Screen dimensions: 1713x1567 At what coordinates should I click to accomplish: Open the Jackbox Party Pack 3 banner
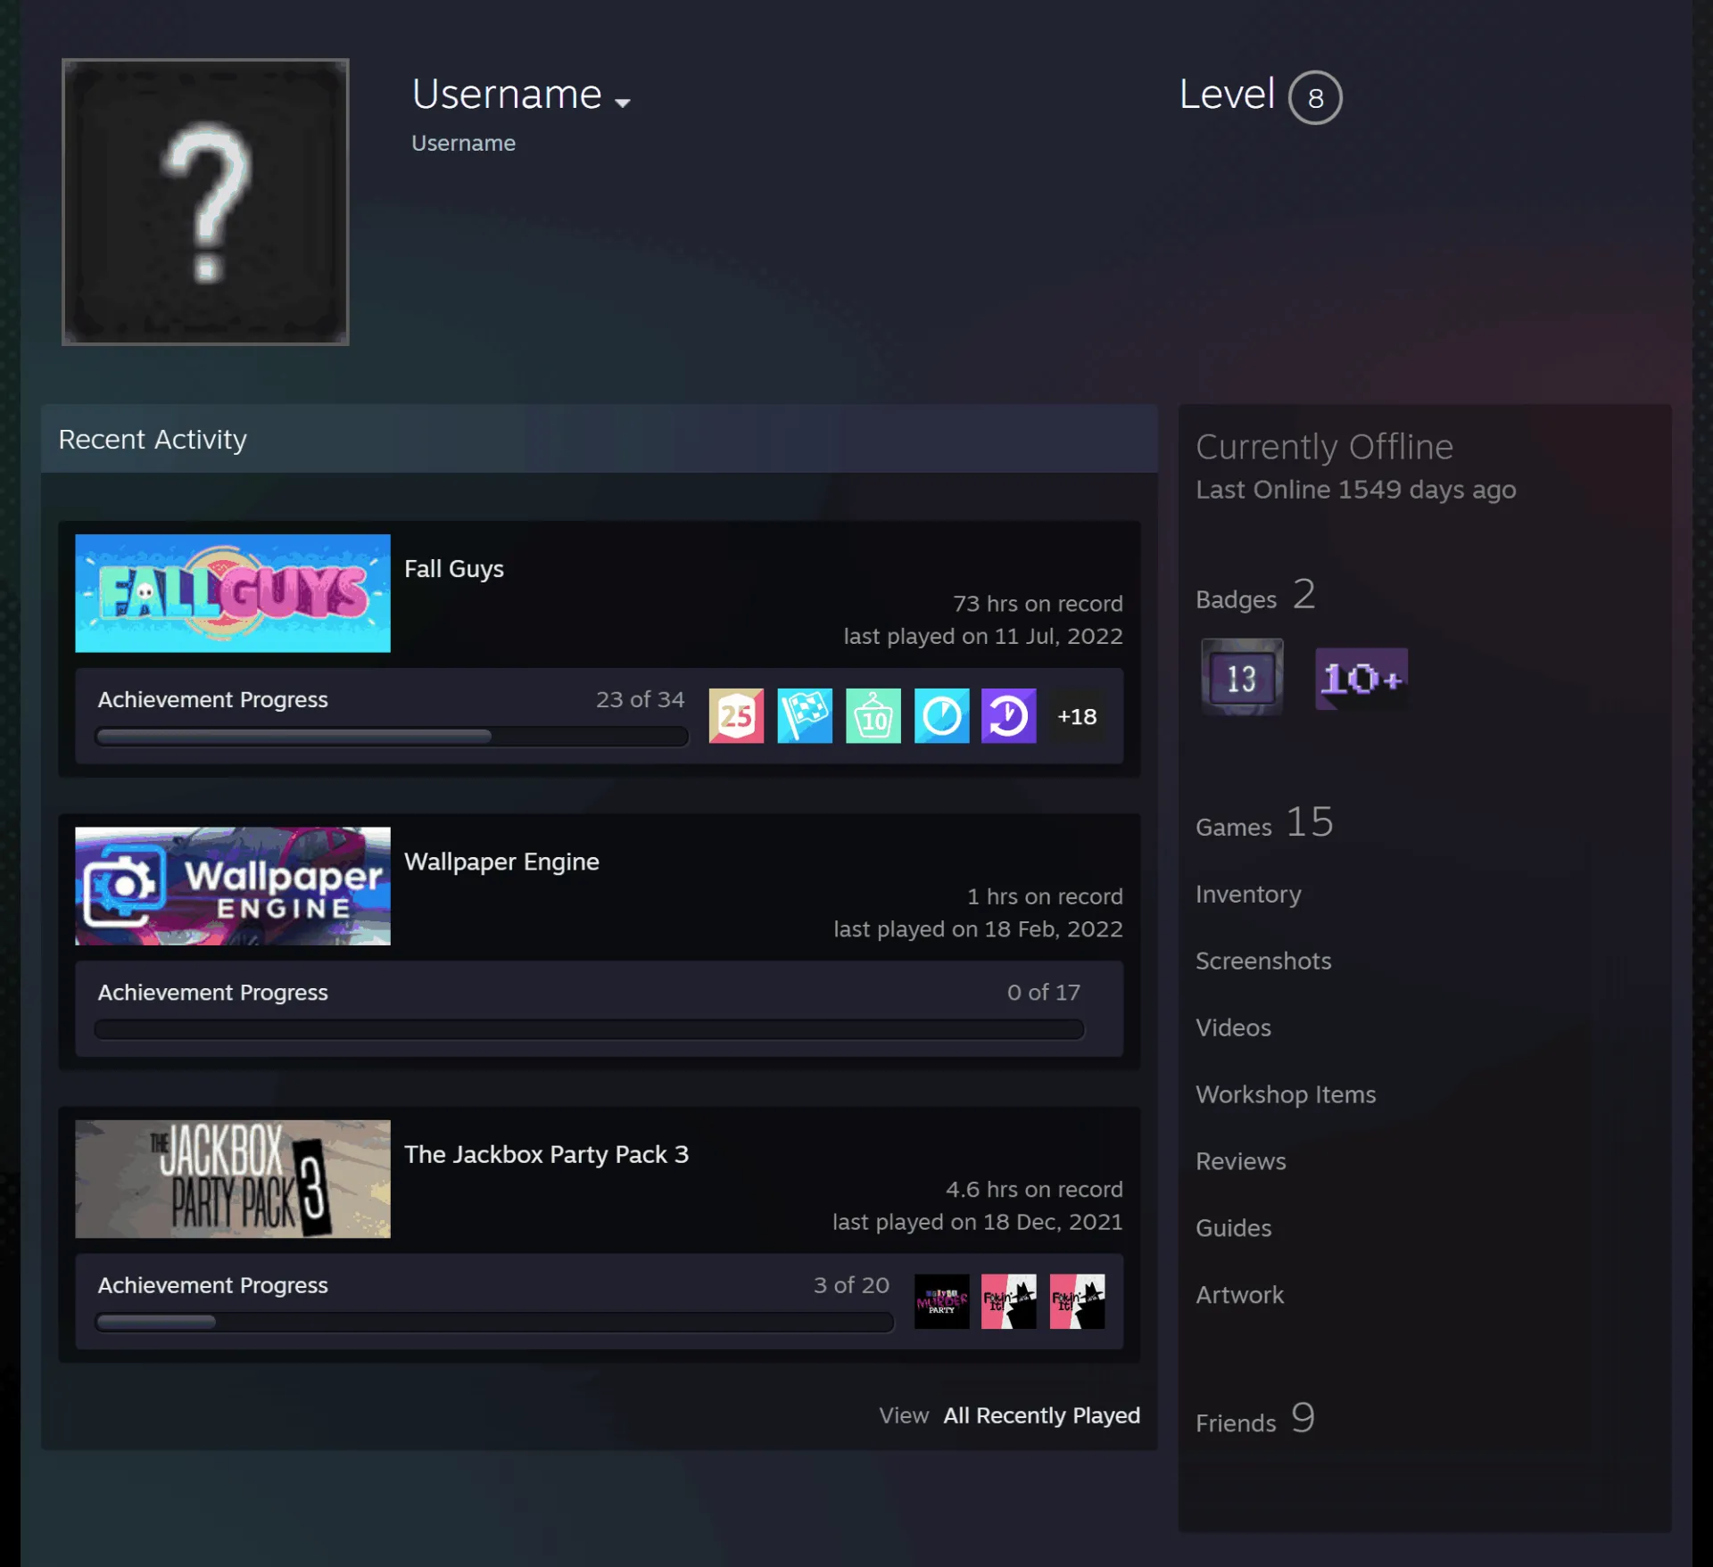coord(233,1179)
